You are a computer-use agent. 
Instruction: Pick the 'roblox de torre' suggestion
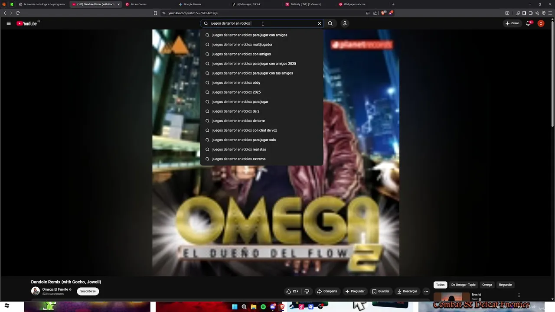[x=261, y=121]
